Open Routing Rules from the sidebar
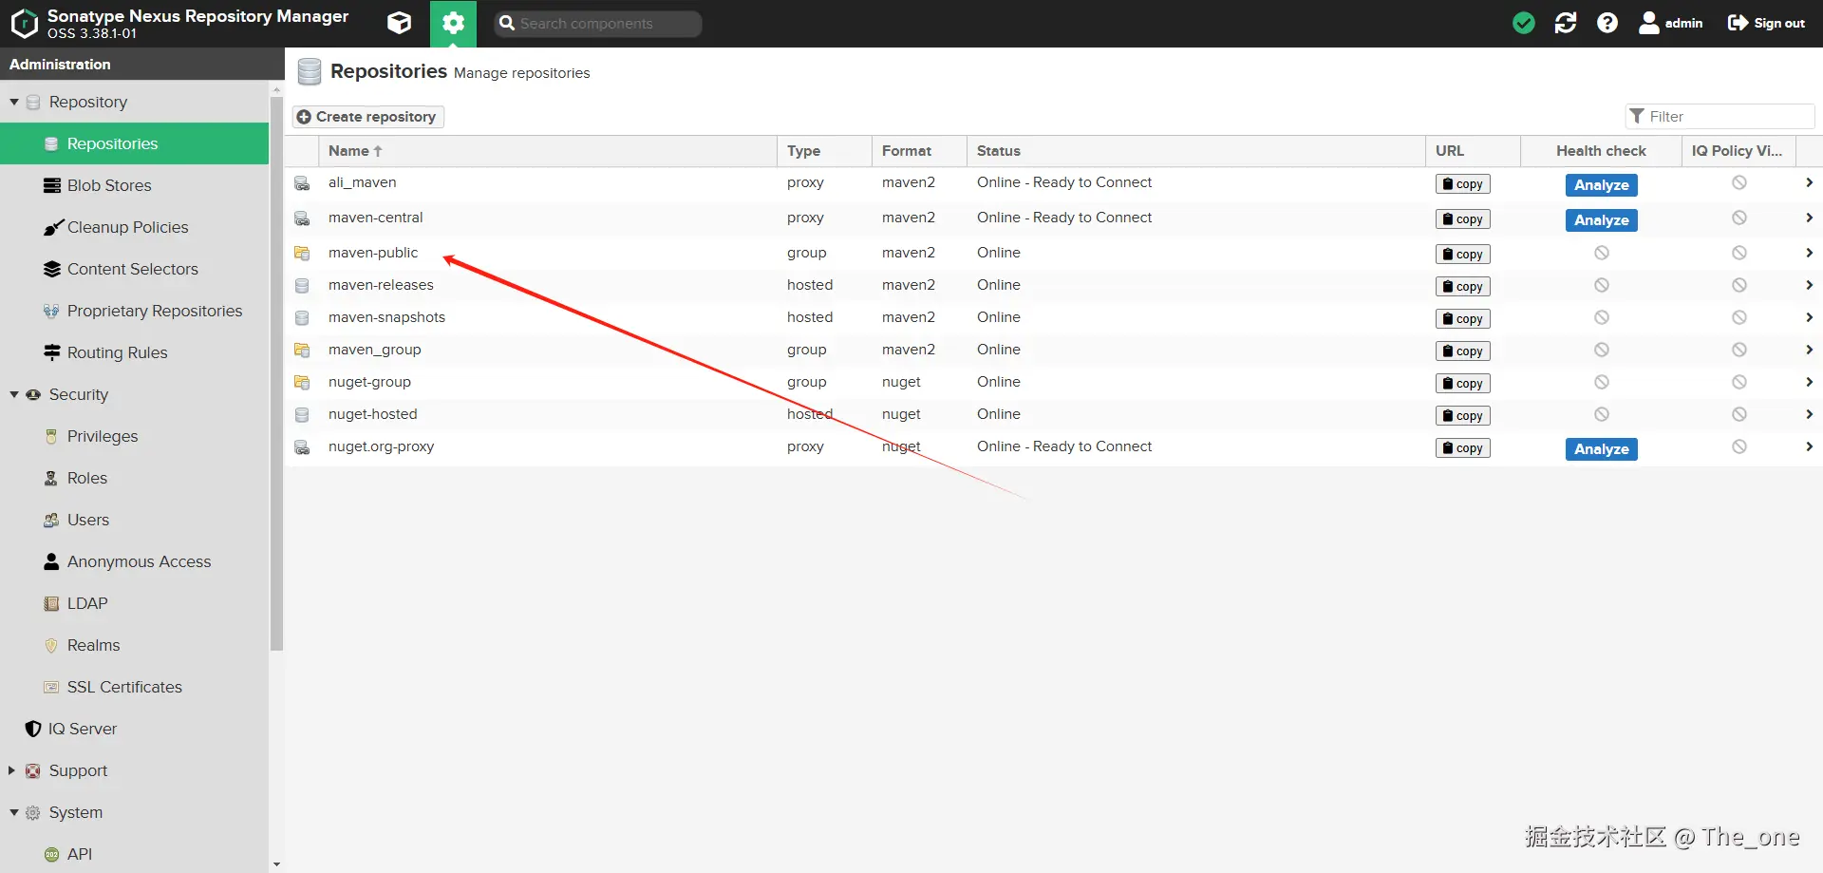The width and height of the screenshot is (1823, 873). [134, 352]
